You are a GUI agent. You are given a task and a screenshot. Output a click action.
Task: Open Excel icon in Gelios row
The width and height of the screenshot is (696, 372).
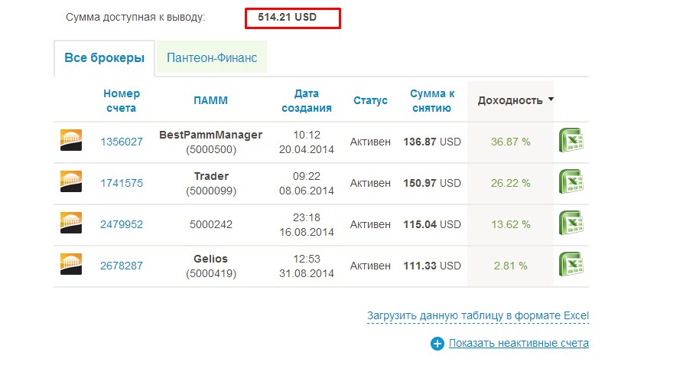571,266
